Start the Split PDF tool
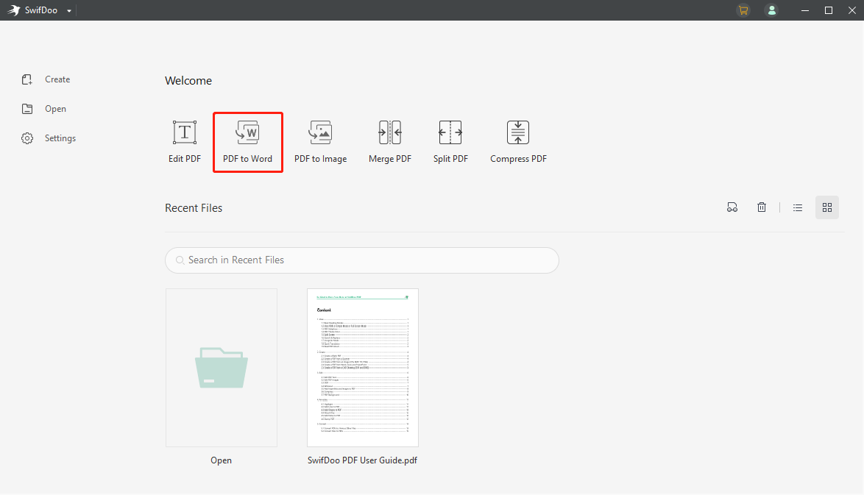The height and width of the screenshot is (495, 864). click(450, 142)
